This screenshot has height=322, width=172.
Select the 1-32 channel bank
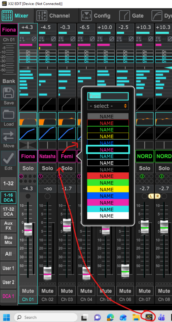[8, 183]
